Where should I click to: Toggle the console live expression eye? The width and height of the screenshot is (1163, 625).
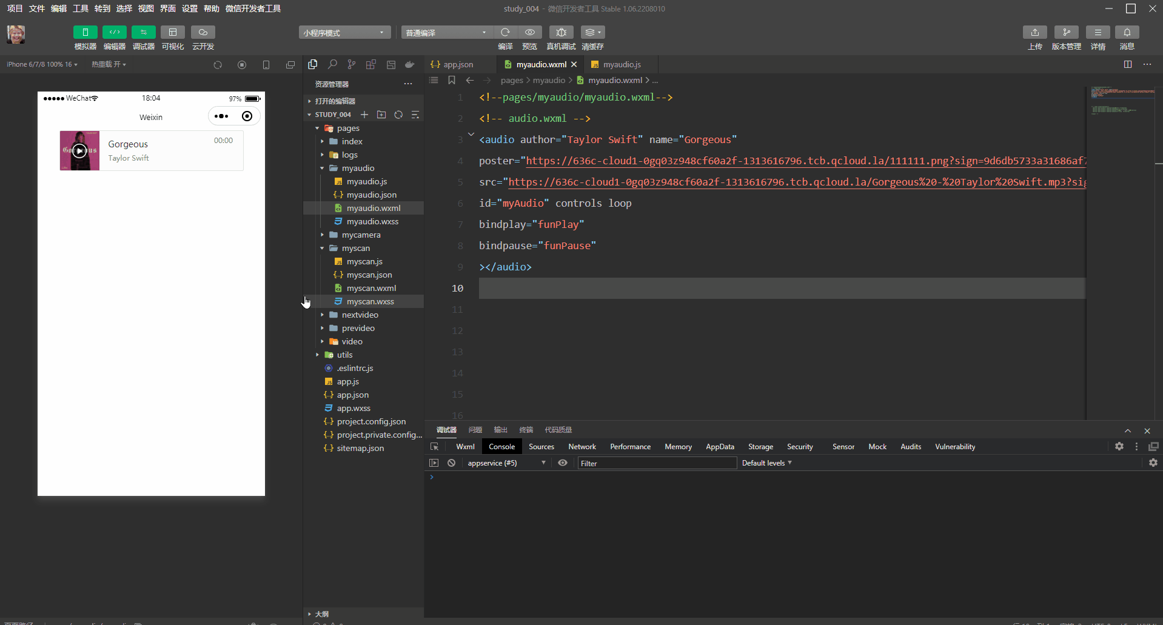click(x=563, y=463)
